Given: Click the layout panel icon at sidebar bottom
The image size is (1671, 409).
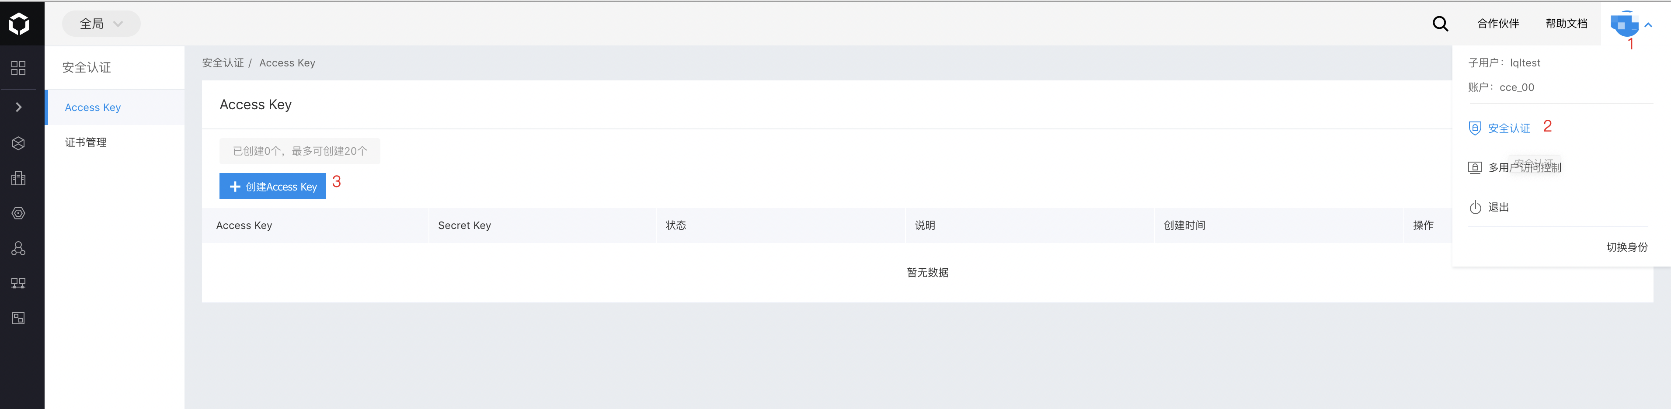Looking at the screenshot, I should click(x=18, y=318).
